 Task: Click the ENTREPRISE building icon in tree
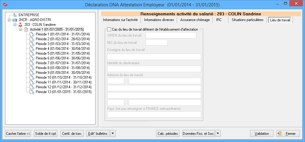(x=15, y=15)
